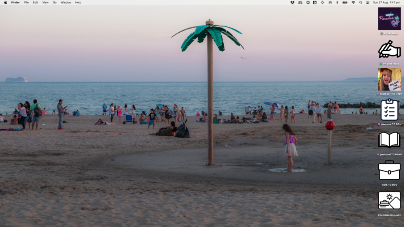404x227 pixels.
Task: Click the PP biz ideas neon thumbnail
Action: point(389,18)
